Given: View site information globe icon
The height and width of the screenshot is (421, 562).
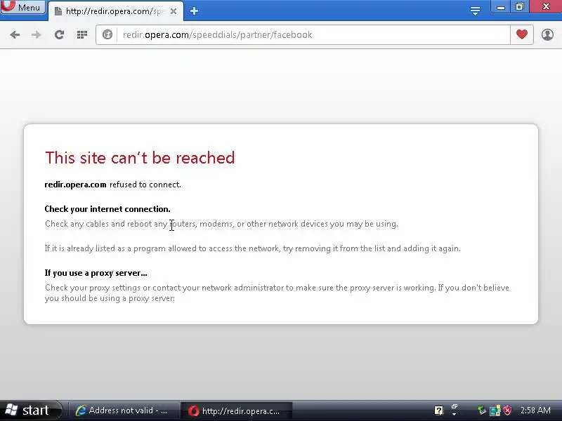Looking at the screenshot, I should 107,34.
